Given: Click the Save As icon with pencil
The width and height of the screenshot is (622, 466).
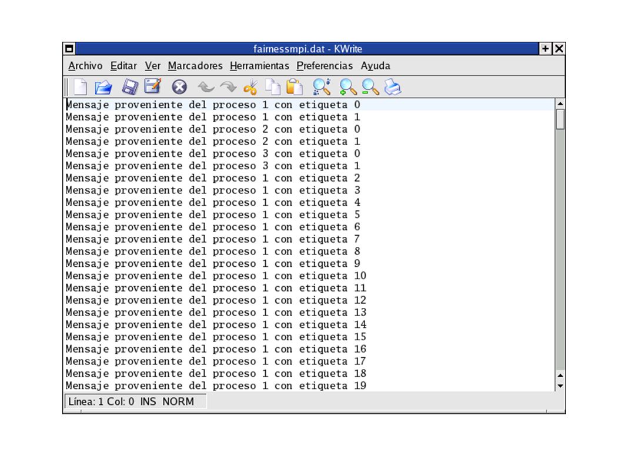Looking at the screenshot, I should [x=153, y=86].
